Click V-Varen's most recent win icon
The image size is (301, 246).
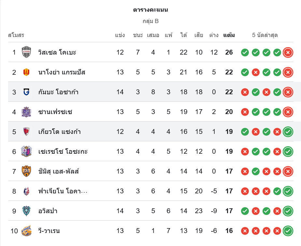coord(288,231)
